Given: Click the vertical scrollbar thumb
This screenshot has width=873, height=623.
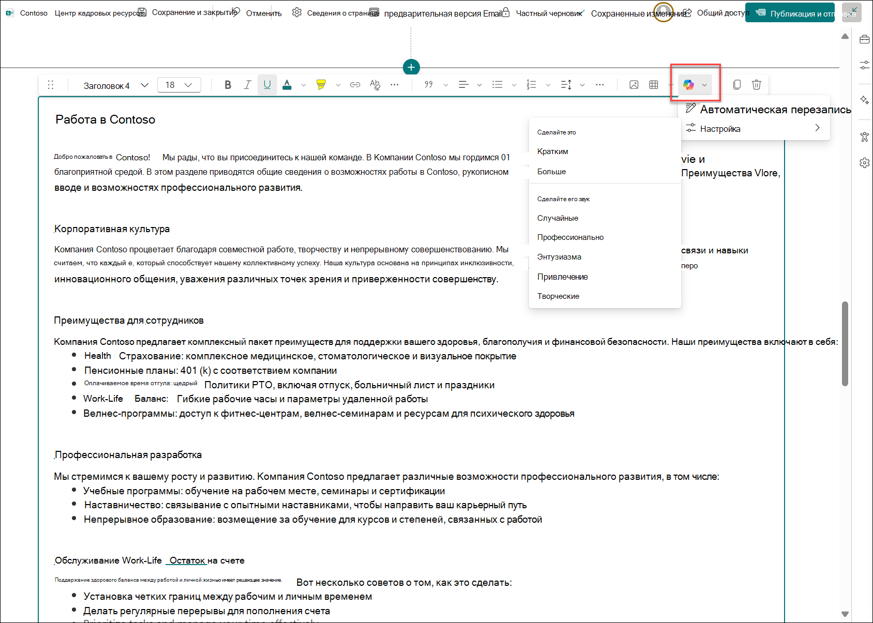Looking at the screenshot, I should [x=845, y=344].
